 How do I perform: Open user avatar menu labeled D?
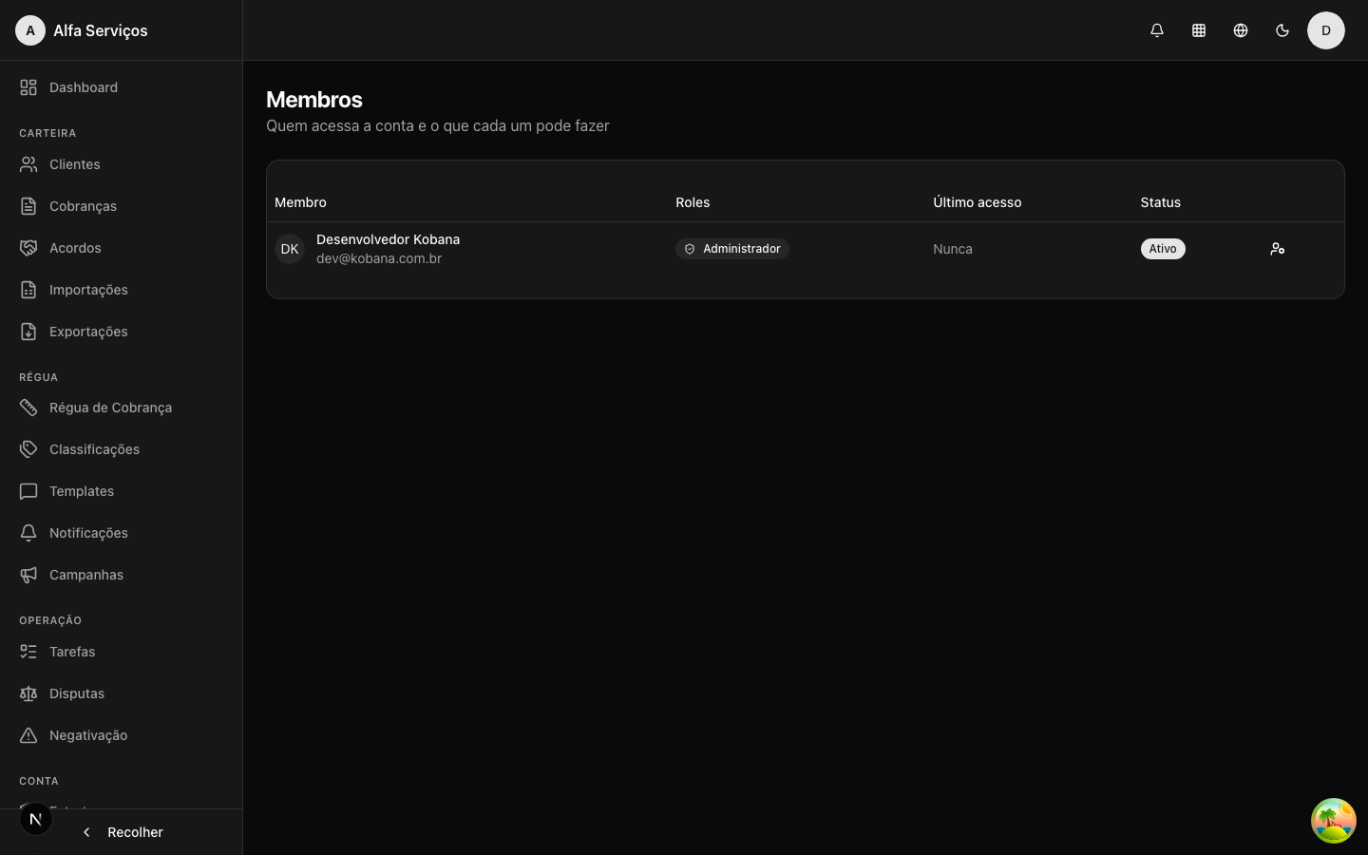(1326, 30)
